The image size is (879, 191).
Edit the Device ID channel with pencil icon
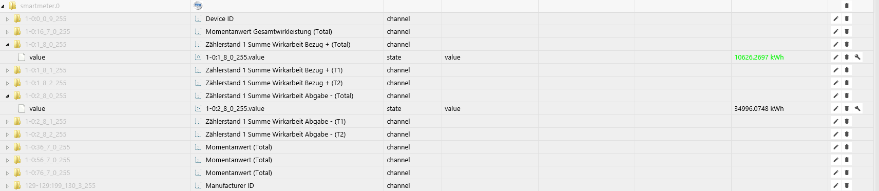coord(835,18)
